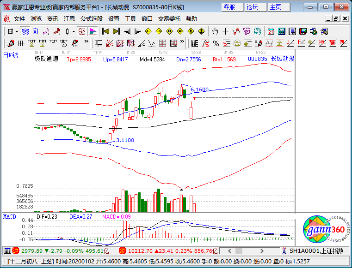Select the hand pan tool
Screen dimensions: 352x268
(215, 31)
